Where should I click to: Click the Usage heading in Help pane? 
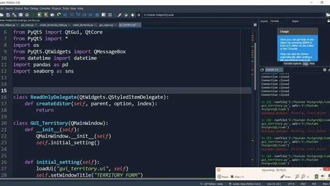284,32
